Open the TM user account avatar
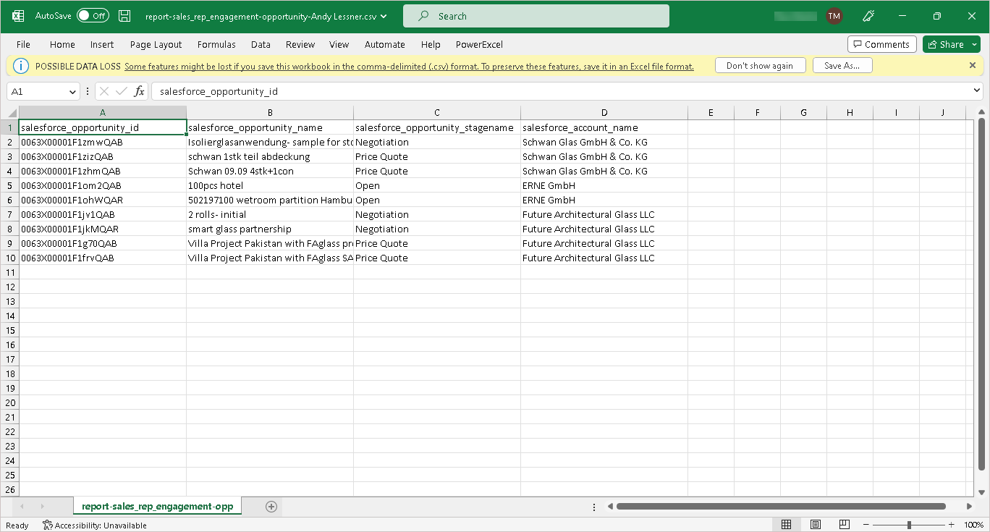This screenshot has height=532, width=990. 834,16
